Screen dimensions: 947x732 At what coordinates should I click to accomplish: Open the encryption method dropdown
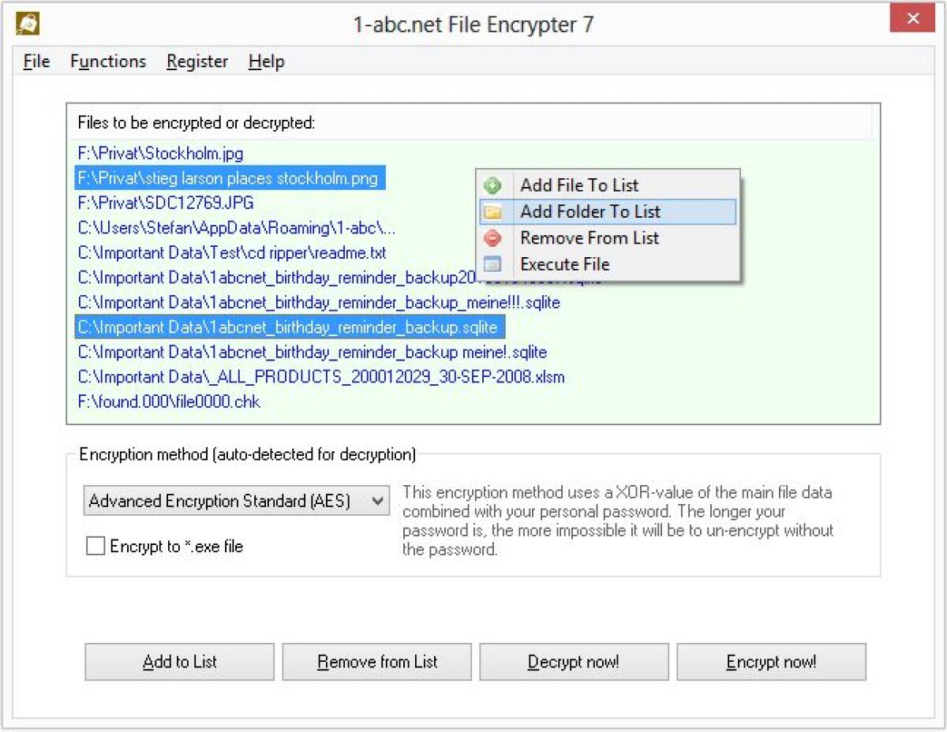click(377, 500)
